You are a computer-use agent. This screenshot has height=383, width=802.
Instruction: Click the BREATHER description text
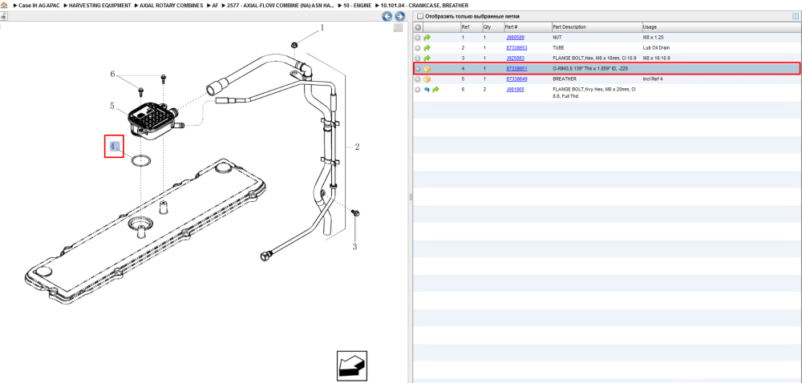click(x=565, y=79)
